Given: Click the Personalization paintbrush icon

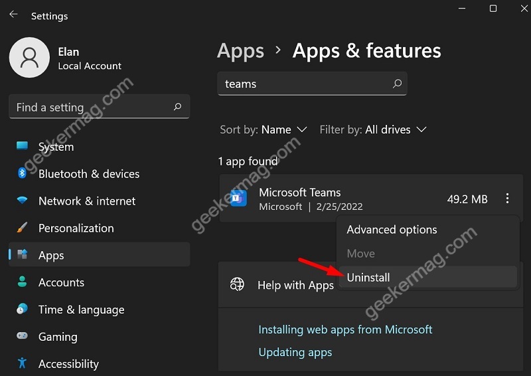Looking at the screenshot, I should (x=23, y=227).
